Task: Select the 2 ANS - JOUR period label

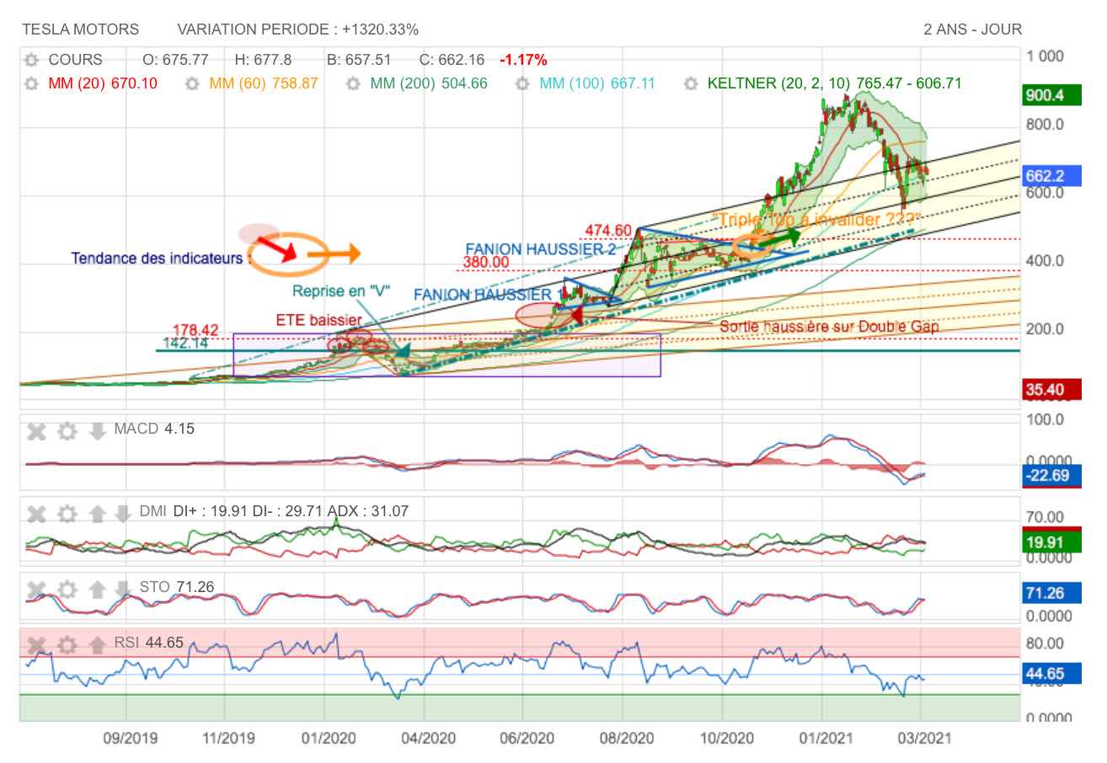Action: pos(973,29)
